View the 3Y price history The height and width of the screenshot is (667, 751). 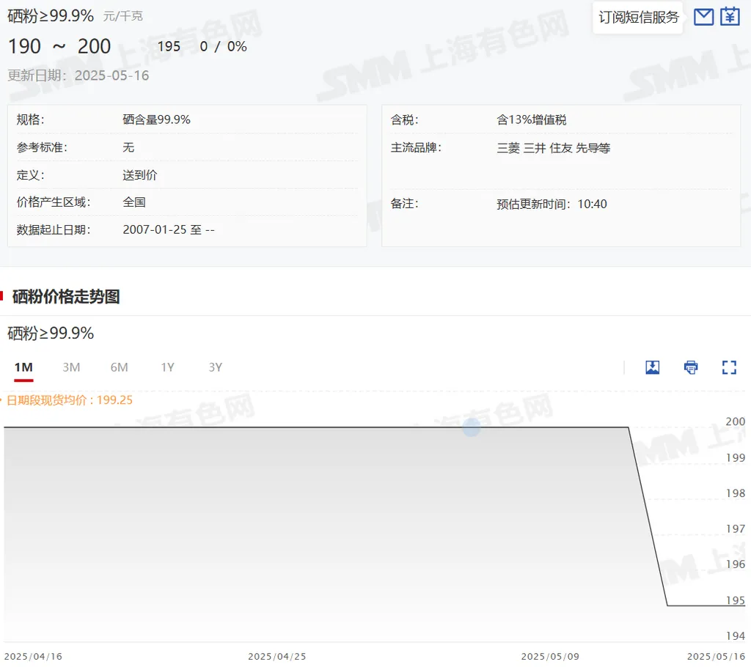pos(215,367)
